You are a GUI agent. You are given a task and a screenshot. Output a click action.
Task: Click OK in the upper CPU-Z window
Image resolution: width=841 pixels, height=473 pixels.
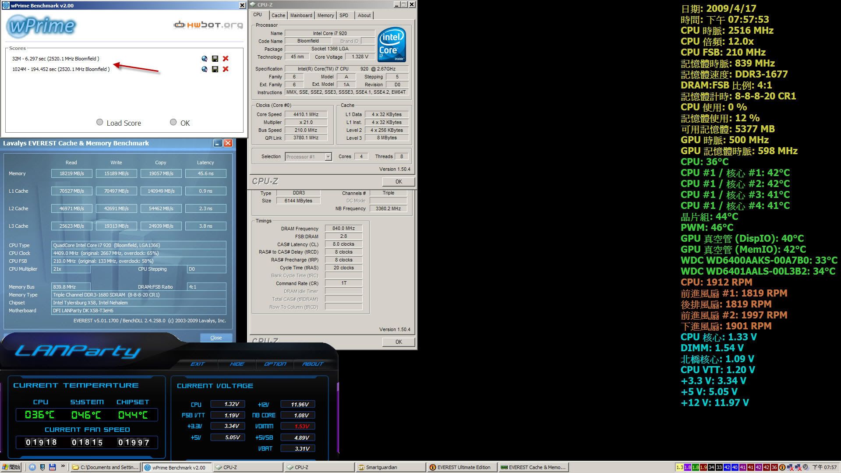(x=399, y=182)
